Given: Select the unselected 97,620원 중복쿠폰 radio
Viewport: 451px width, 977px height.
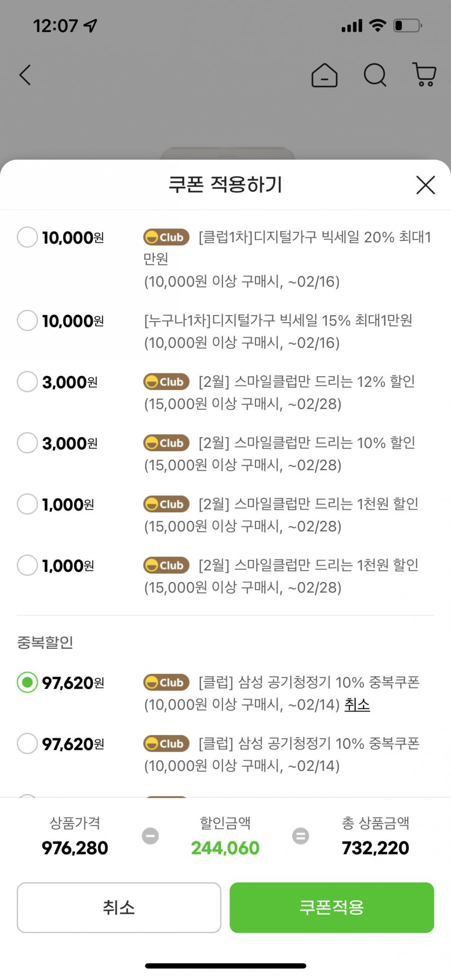Looking at the screenshot, I should 27,743.
